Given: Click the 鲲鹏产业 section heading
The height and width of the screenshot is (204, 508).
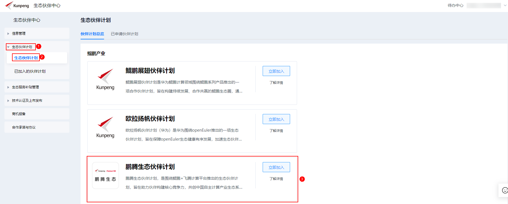Looking at the screenshot, I should (96, 53).
